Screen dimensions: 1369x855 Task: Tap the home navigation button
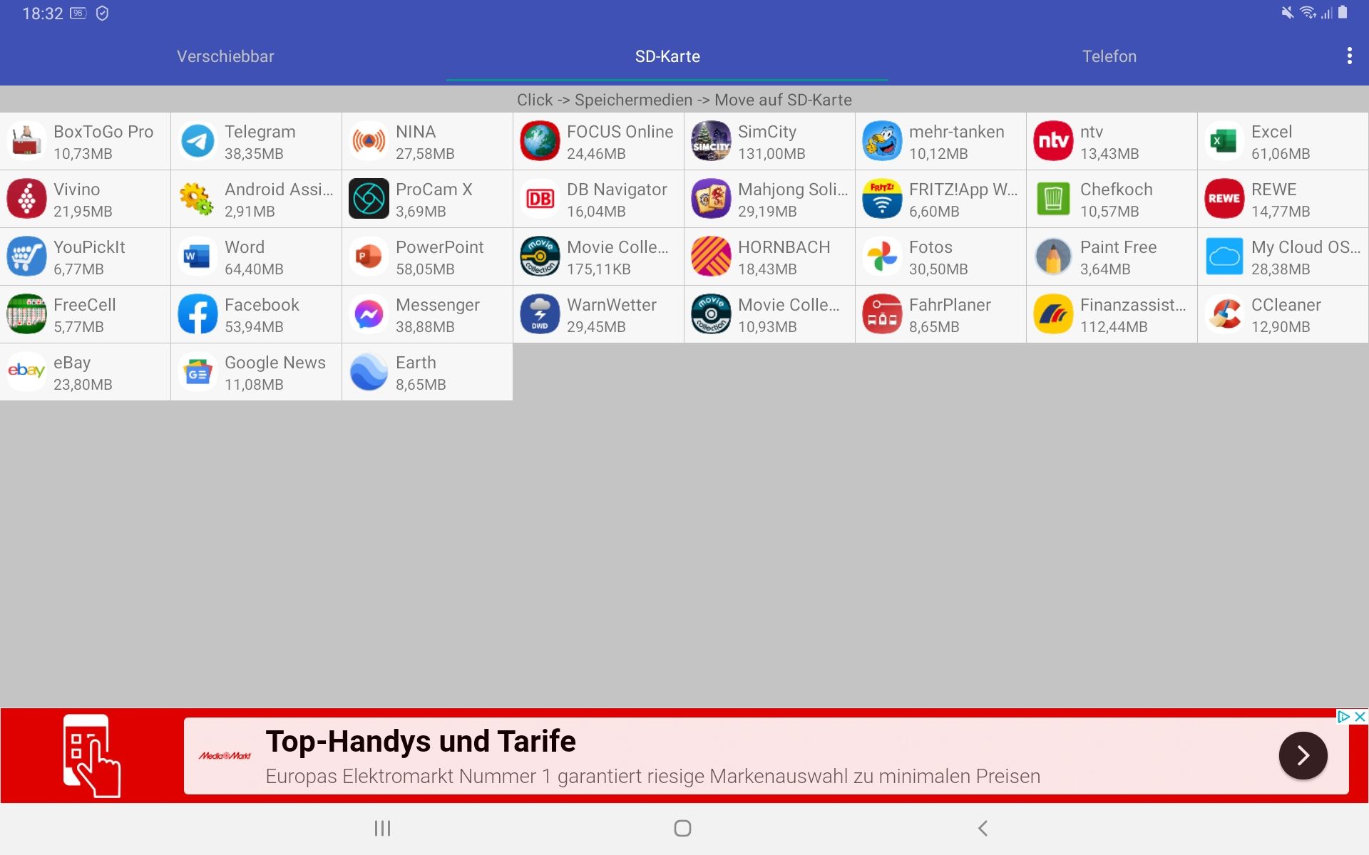coord(682,828)
